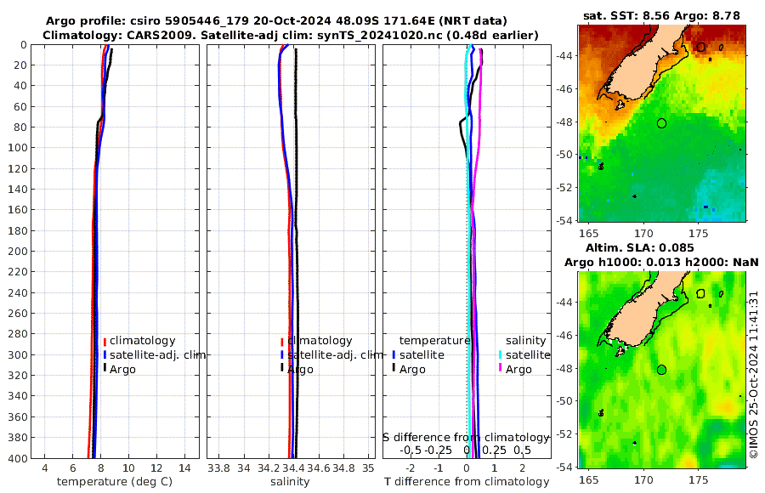Click T difference axis tick label '-2'
Image resolution: width=765 pixels, height=493 pixels.
click(411, 468)
